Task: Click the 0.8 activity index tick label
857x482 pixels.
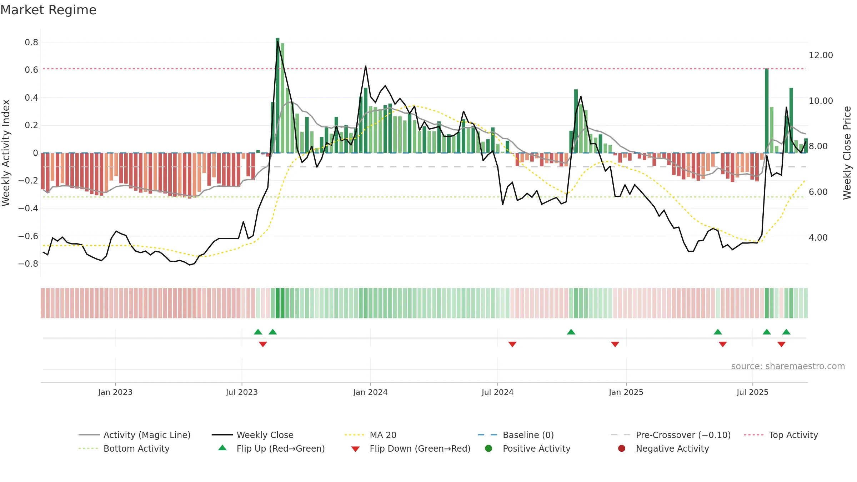Action: click(x=31, y=42)
